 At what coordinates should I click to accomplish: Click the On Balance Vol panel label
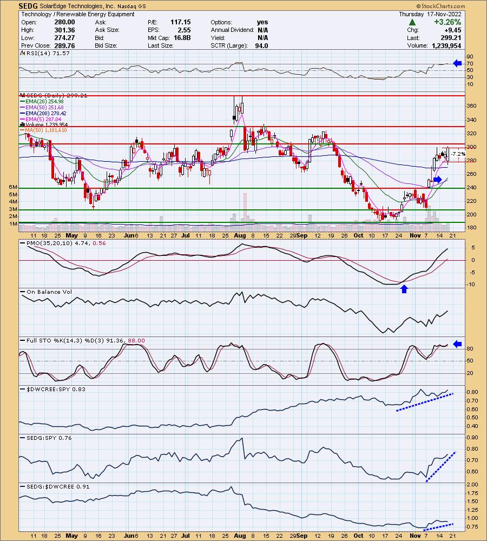point(49,292)
